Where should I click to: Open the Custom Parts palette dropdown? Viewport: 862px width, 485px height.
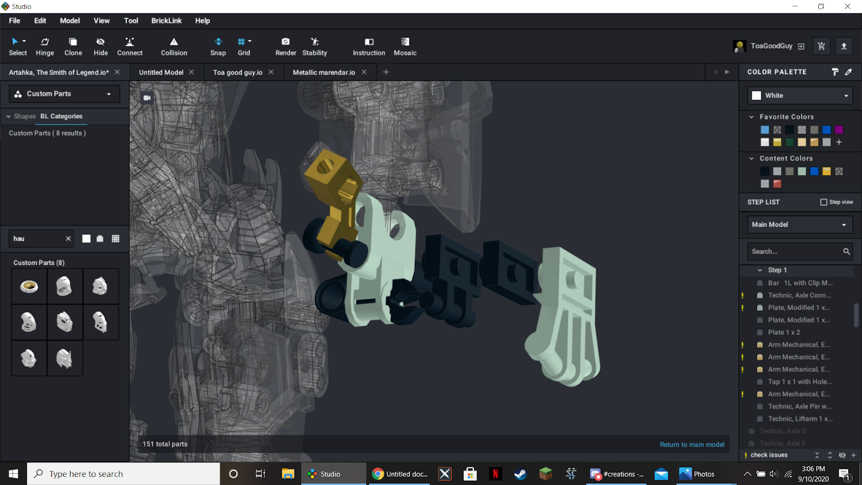point(65,94)
